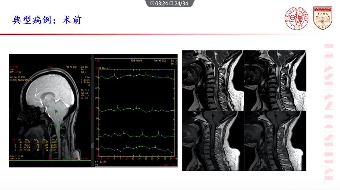The image size is (340, 190).
Task: Click the 'Ex: 266' label on brain MRI
Action: (x=84, y=67)
